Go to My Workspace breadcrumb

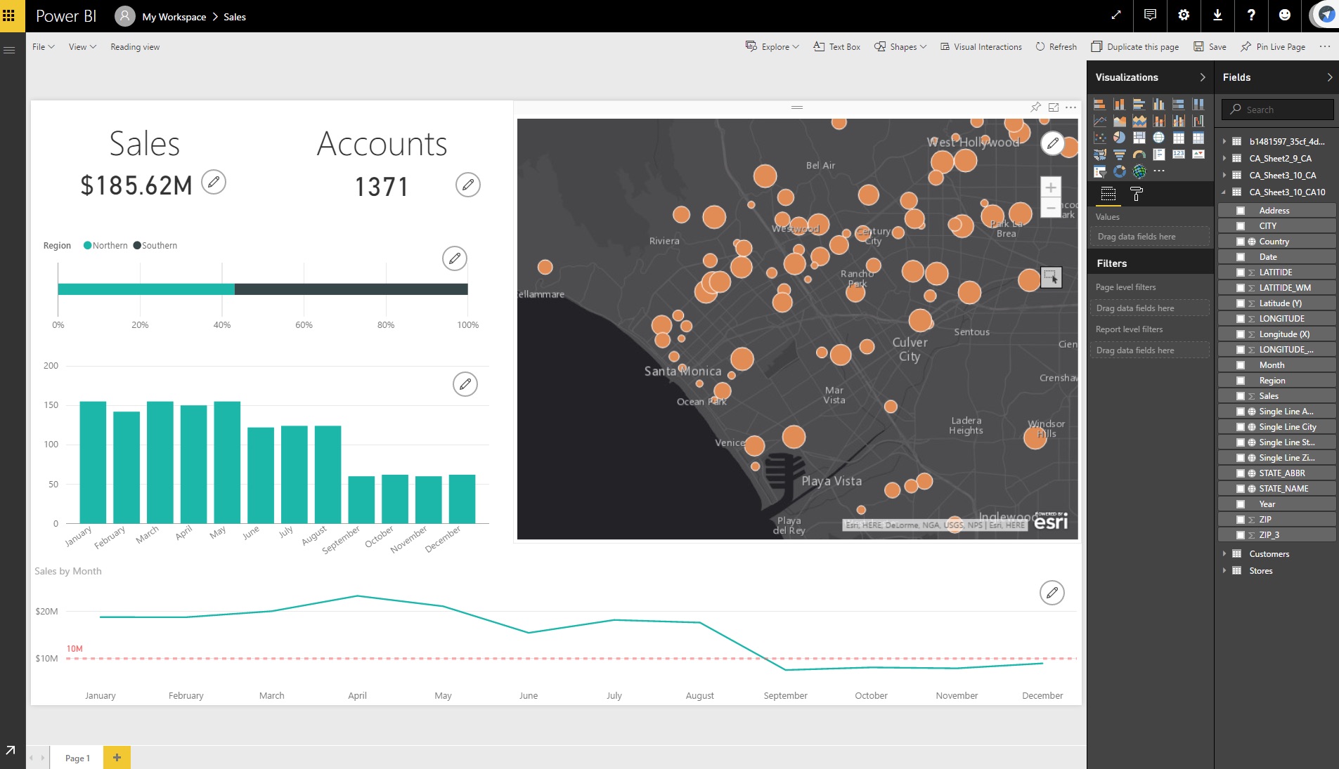coord(174,17)
